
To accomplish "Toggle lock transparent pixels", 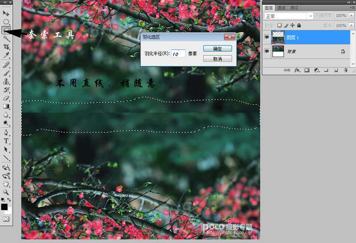I will click(x=279, y=25).
